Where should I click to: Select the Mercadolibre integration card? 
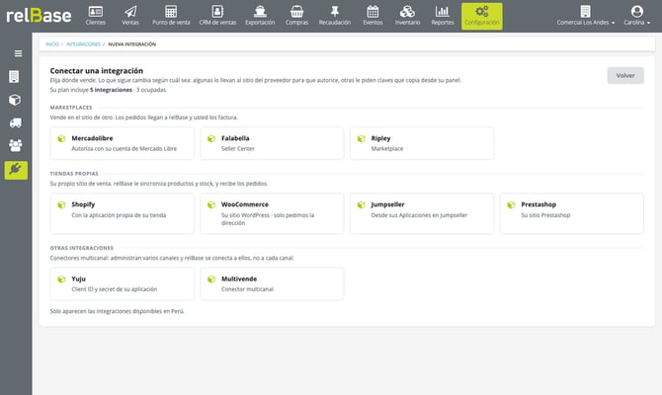[x=122, y=143]
